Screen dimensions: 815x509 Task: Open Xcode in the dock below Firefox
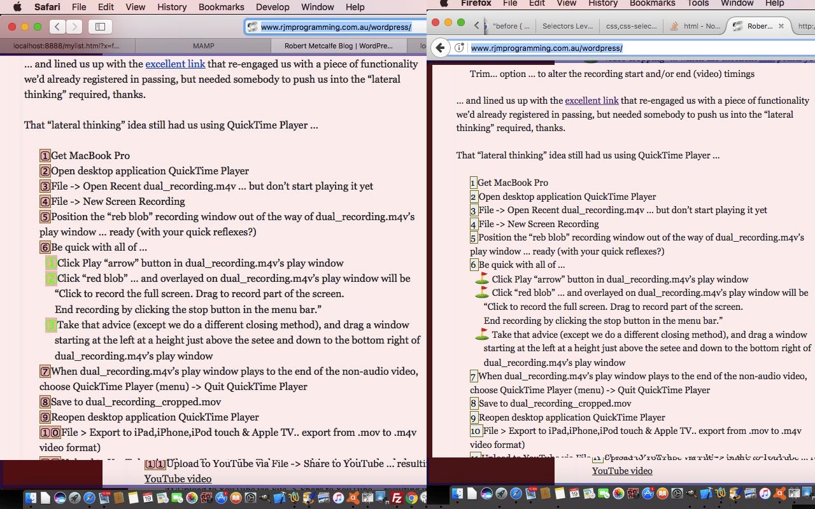[x=706, y=494]
